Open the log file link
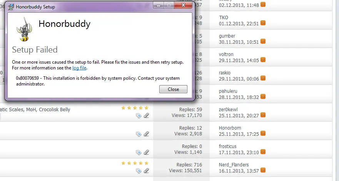Image resolution: width=339 pixels, height=181 pixels. coord(79,68)
